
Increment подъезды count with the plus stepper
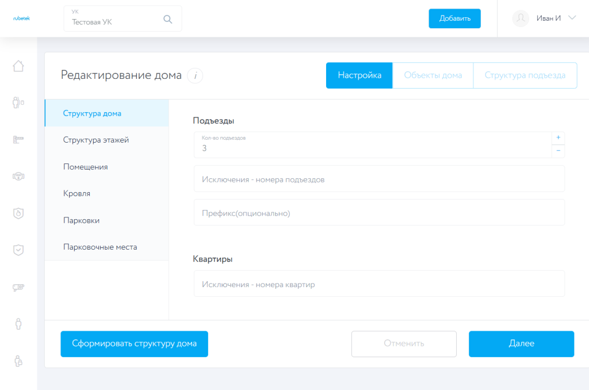click(558, 137)
